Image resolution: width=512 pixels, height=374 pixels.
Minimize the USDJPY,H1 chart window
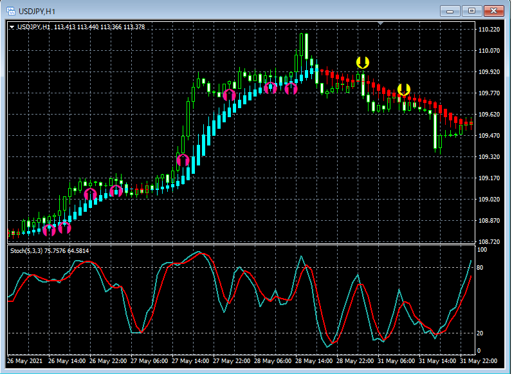click(x=452, y=10)
